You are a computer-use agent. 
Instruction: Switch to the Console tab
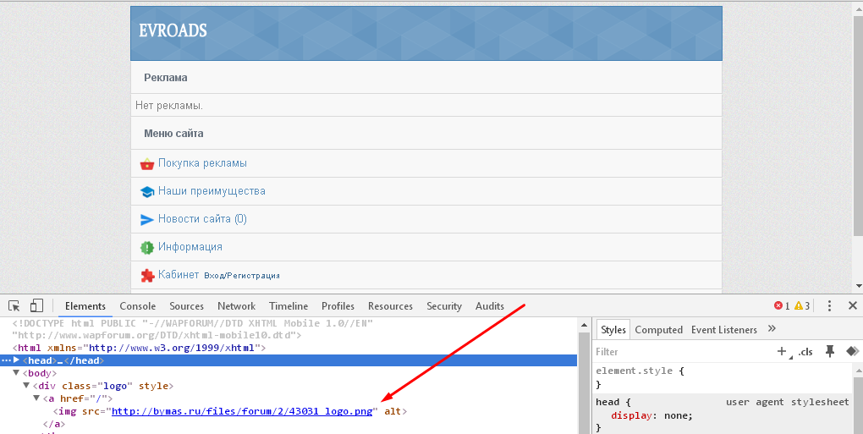[x=137, y=306]
